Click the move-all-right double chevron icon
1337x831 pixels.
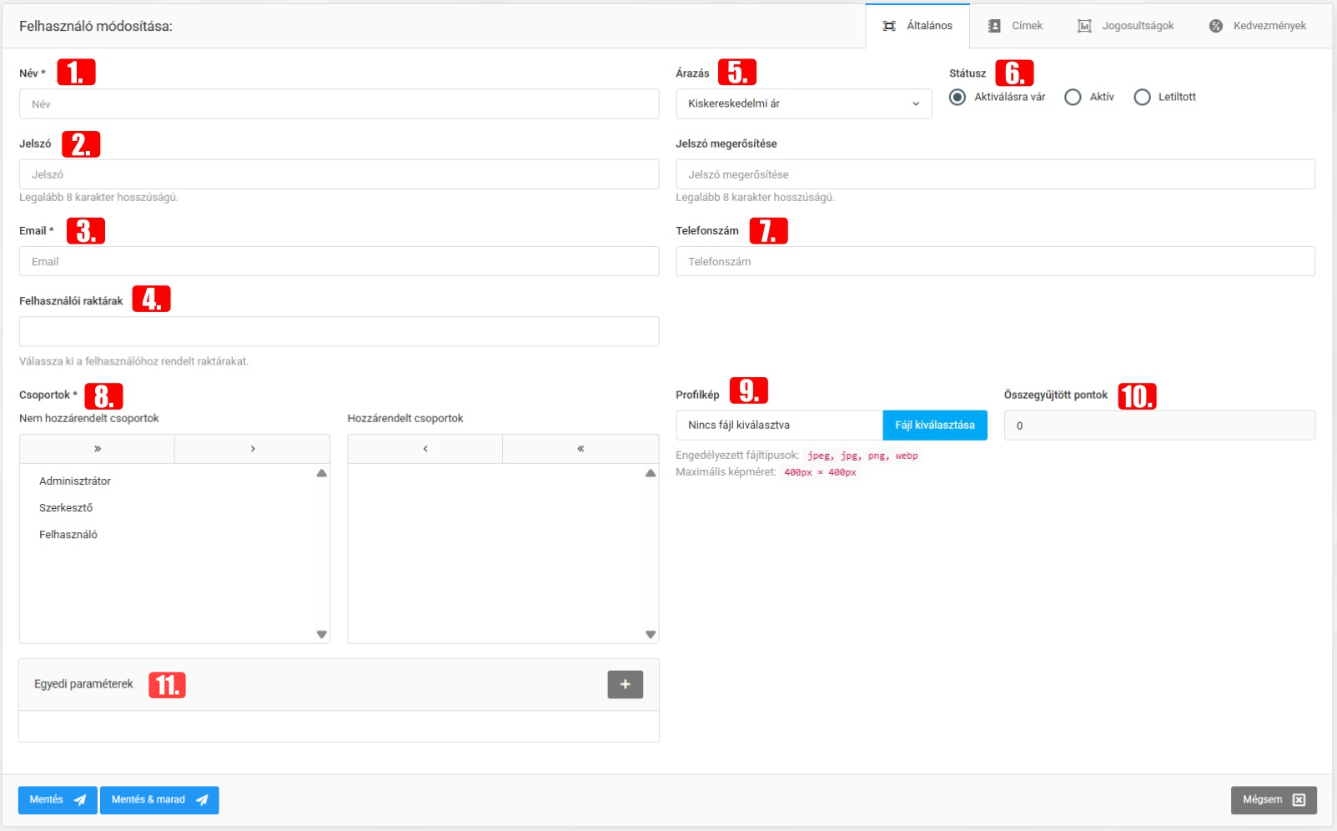pyautogui.click(x=98, y=449)
